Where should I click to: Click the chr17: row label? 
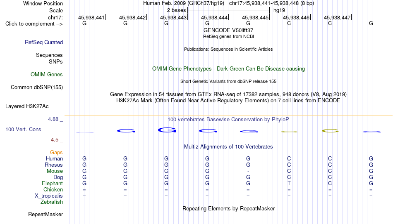pos(55,17)
